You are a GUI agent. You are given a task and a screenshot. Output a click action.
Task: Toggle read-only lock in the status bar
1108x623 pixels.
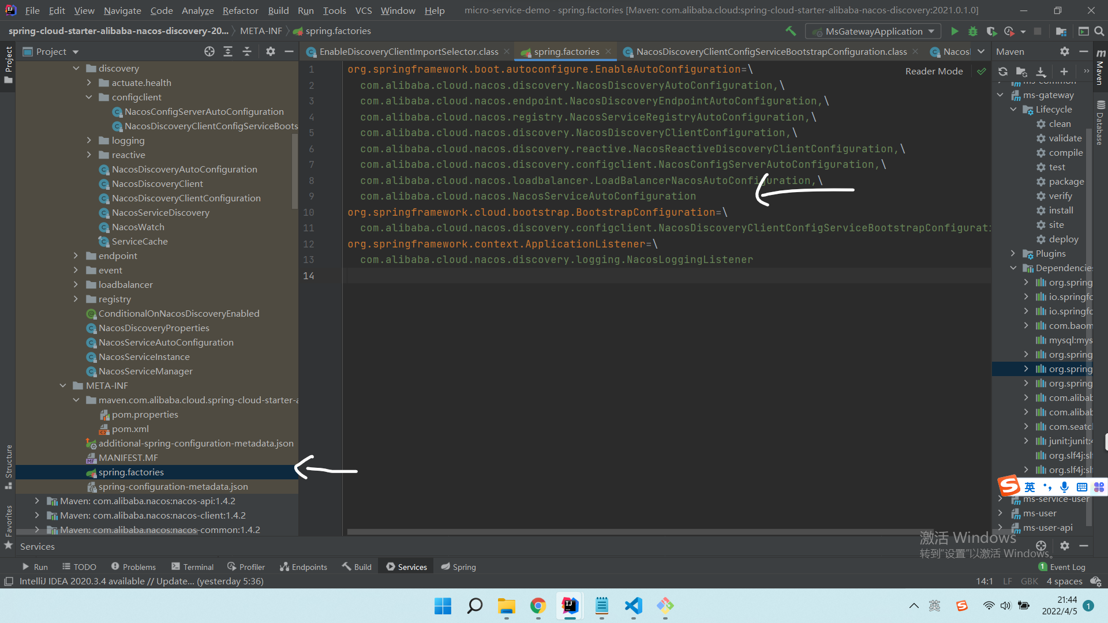1095,581
